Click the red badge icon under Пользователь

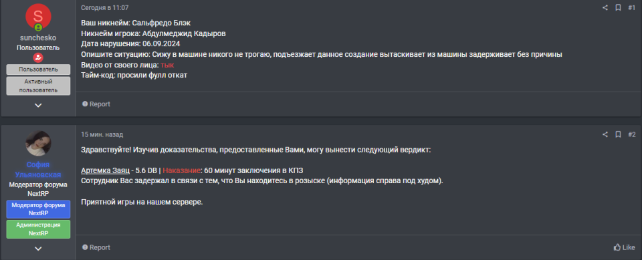click(38, 57)
